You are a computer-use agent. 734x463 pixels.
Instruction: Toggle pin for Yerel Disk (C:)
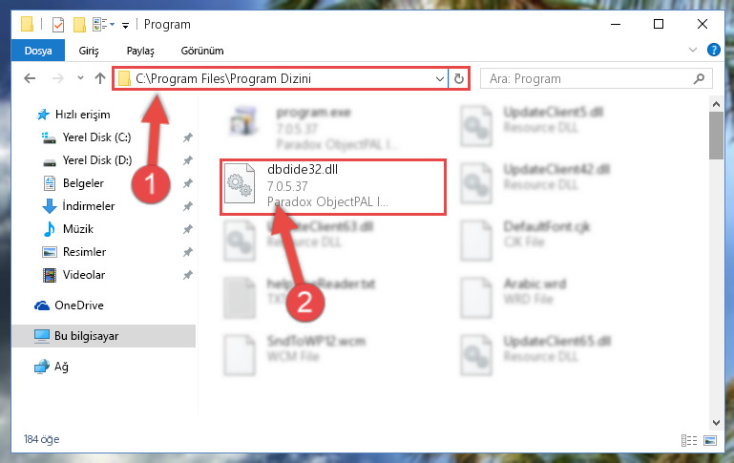click(188, 137)
